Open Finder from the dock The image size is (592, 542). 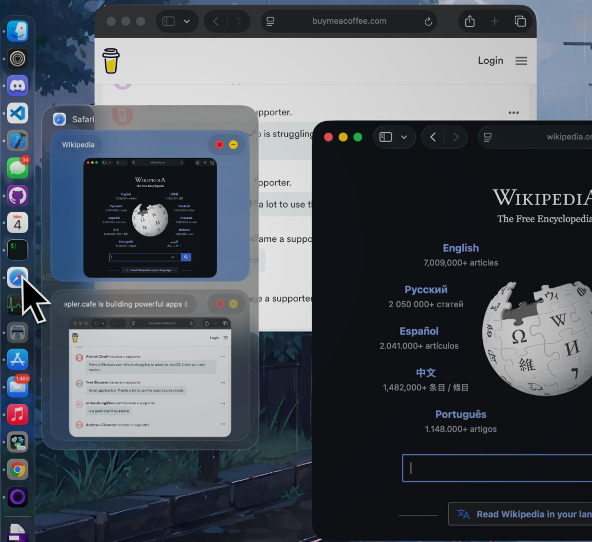tap(18, 31)
